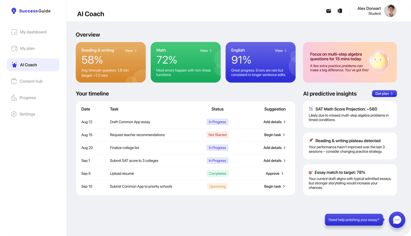Click the Settings gear icon
Viewport: 411px width, 236px height.
(x=14, y=114)
